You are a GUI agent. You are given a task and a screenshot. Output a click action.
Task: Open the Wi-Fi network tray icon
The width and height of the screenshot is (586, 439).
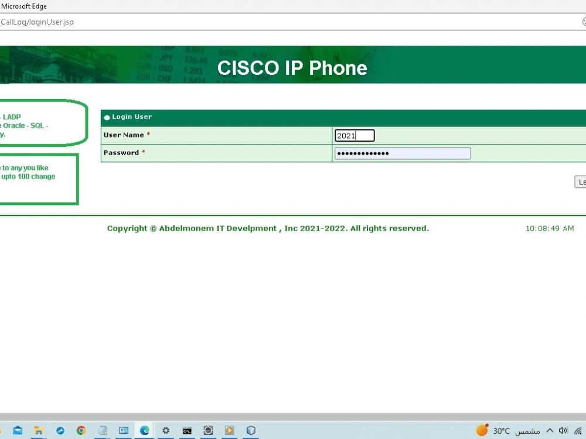(578, 431)
